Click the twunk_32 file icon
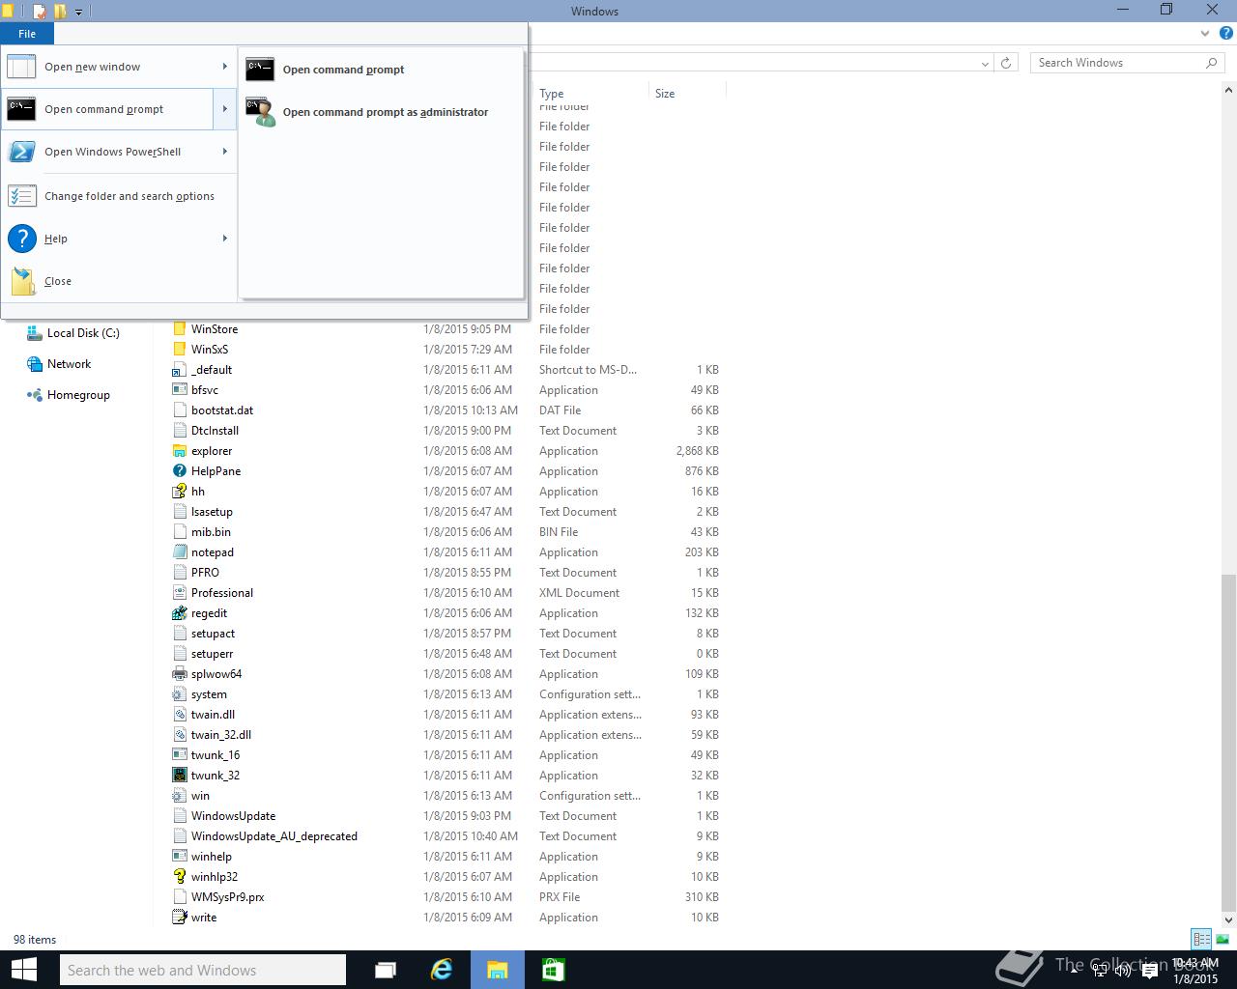The image size is (1237, 989). (x=179, y=776)
